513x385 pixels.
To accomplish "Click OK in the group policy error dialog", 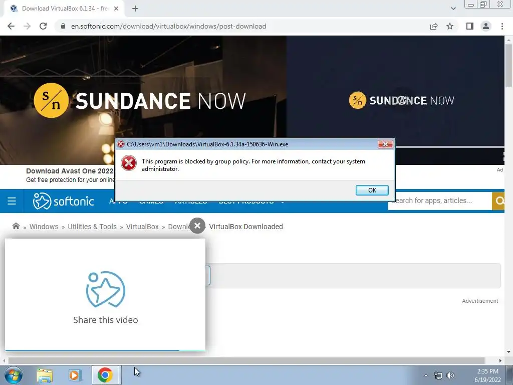I will [372, 190].
